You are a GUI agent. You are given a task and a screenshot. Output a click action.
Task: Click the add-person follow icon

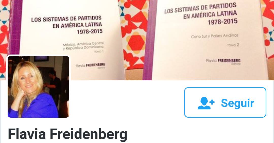[206, 103]
